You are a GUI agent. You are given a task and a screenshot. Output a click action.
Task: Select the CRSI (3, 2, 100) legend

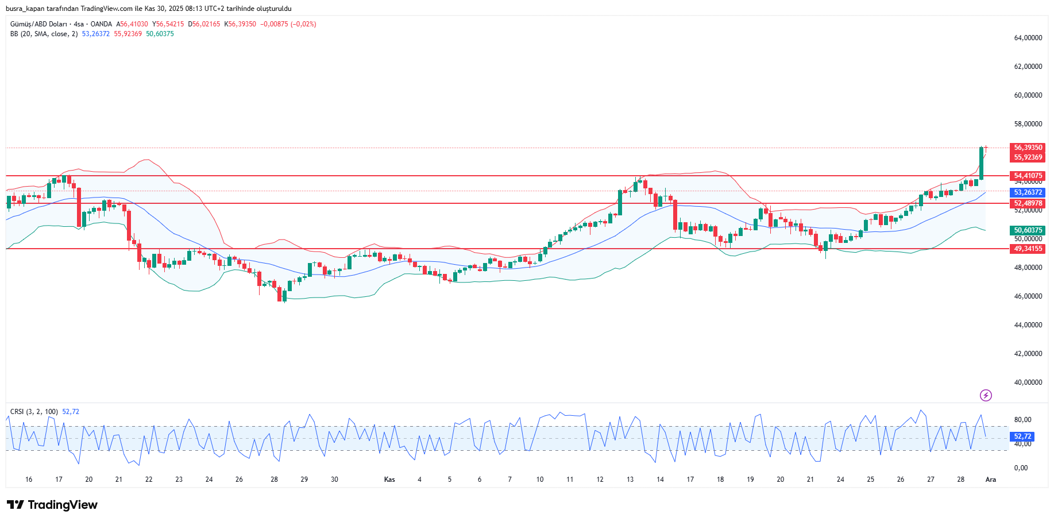tap(34, 412)
